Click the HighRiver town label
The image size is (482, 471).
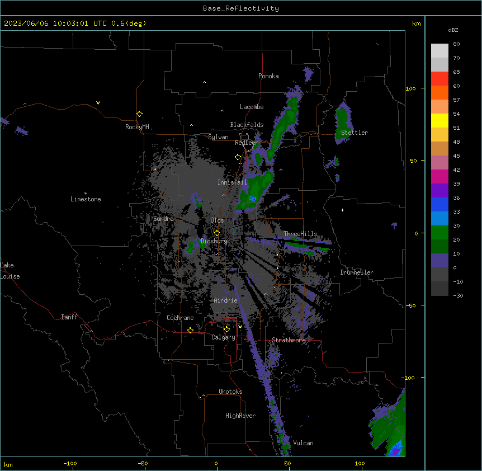click(240, 416)
